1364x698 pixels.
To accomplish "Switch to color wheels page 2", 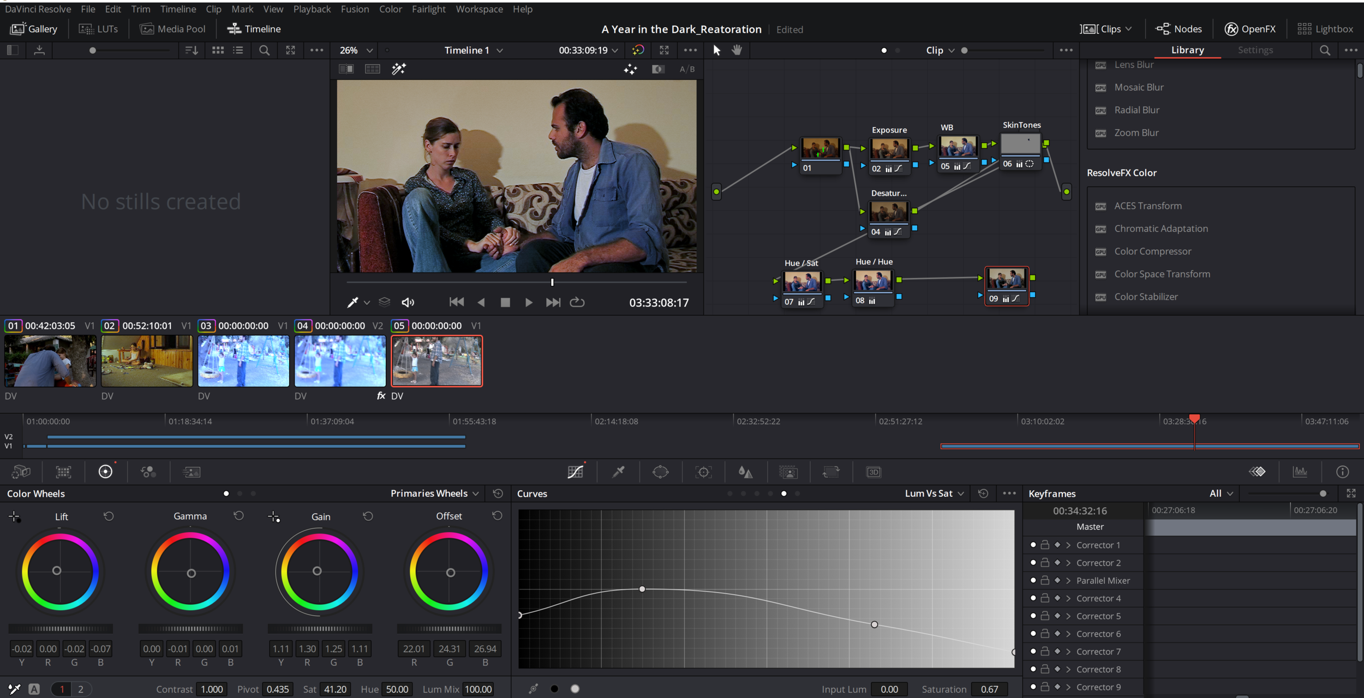I will coord(81,689).
